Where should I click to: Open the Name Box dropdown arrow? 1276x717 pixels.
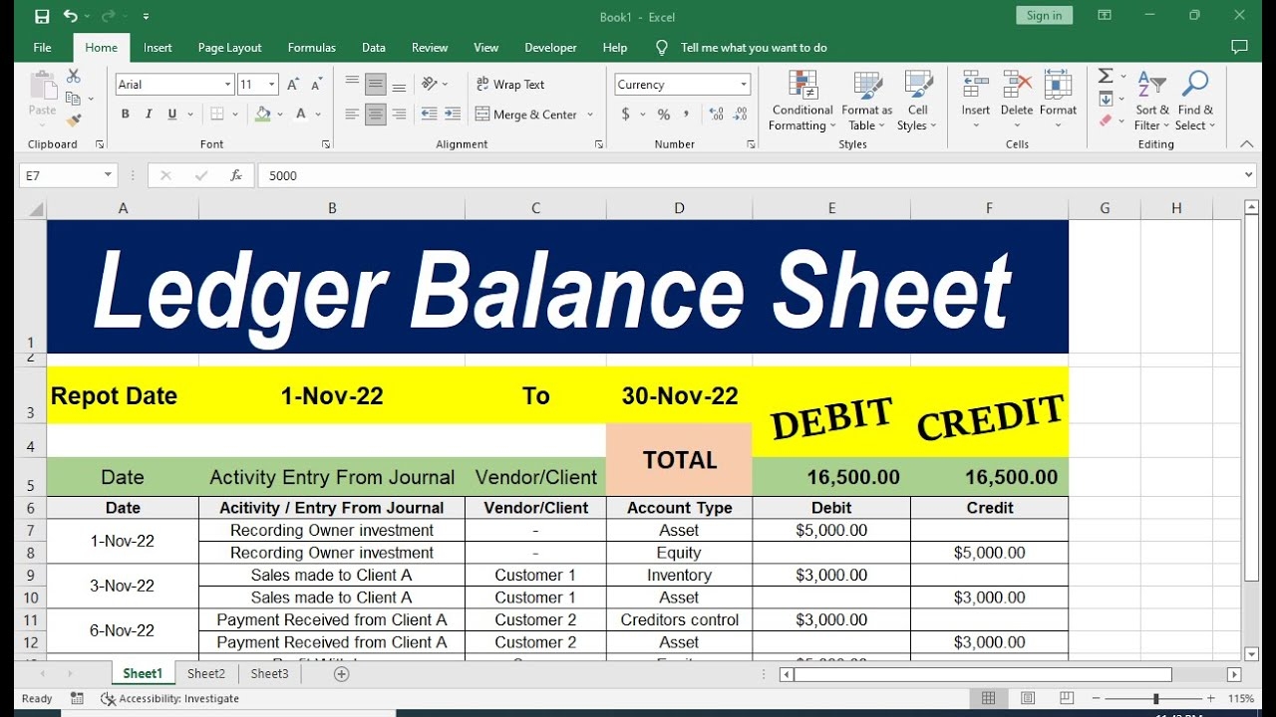coord(108,175)
